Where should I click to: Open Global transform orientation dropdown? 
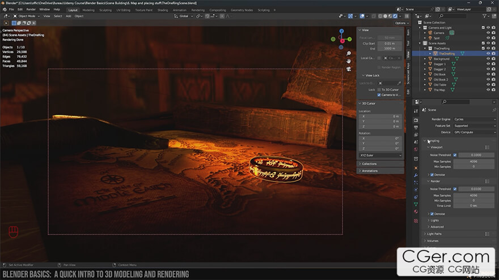184,16
